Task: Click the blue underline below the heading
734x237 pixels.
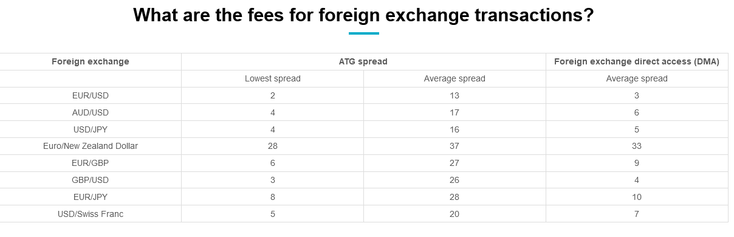Action: [x=364, y=33]
